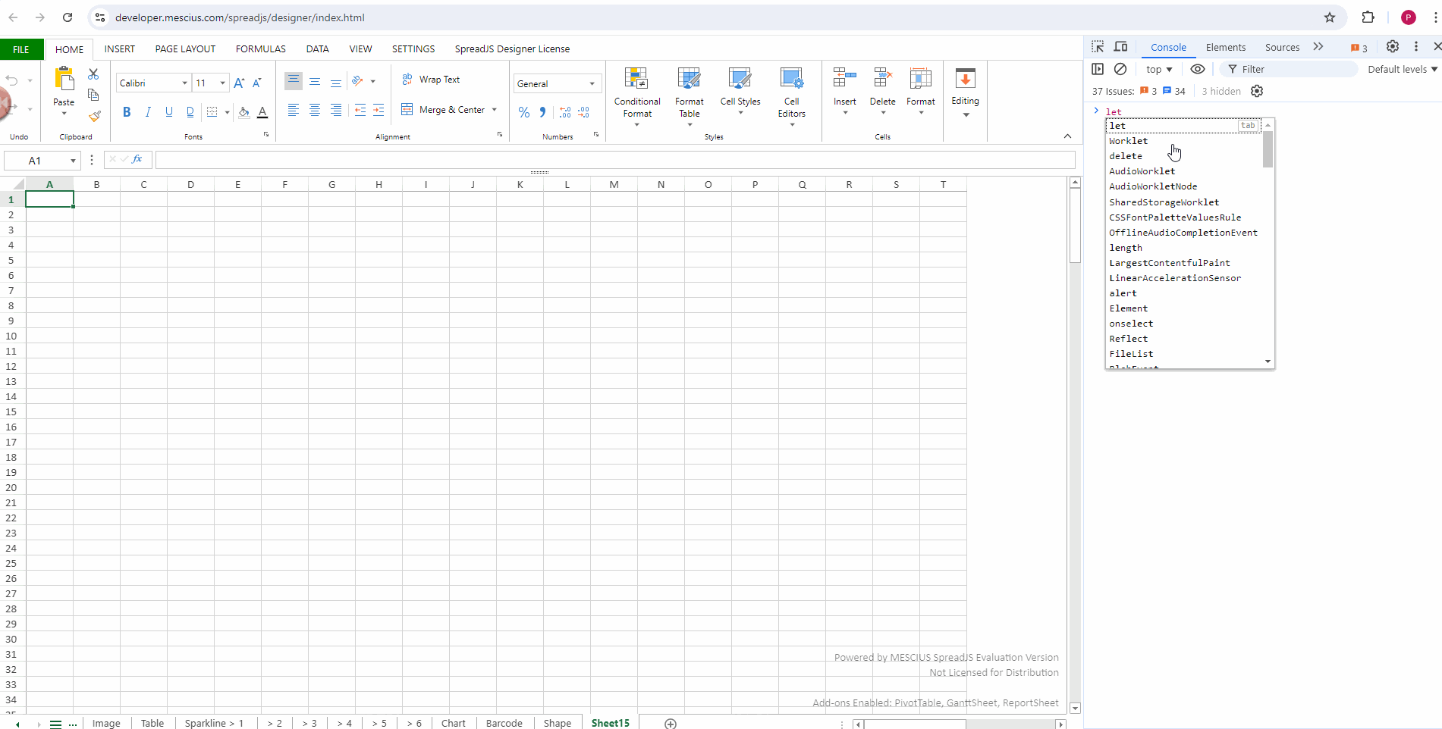This screenshot has height=729, width=1442.
Task: Open the Chart sheet tab
Action: coord(453,723)
